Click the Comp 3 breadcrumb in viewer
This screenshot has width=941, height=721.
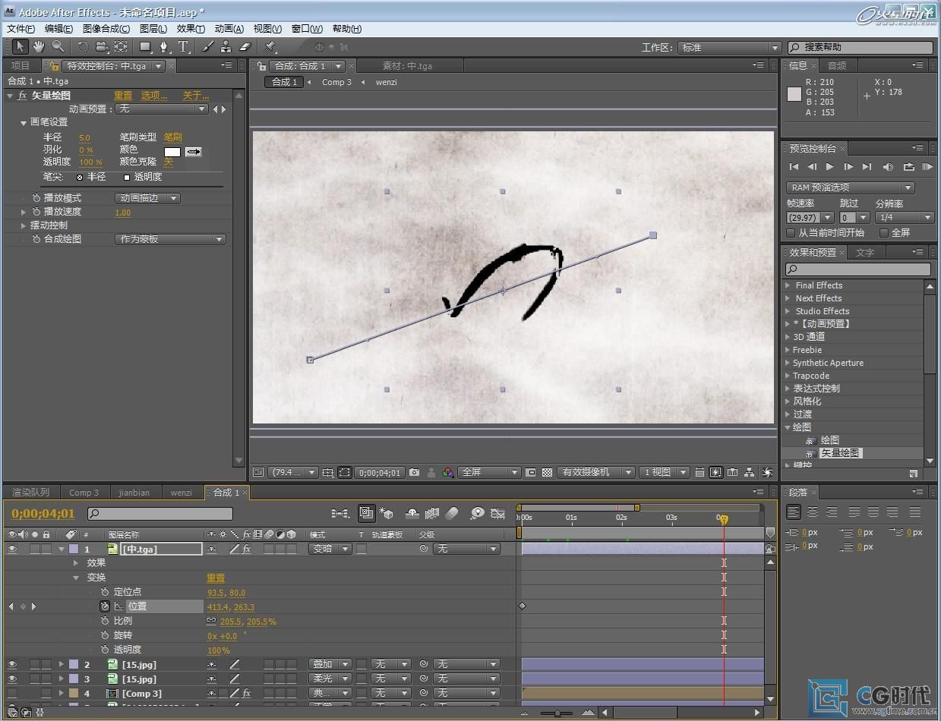coord(336,82)
